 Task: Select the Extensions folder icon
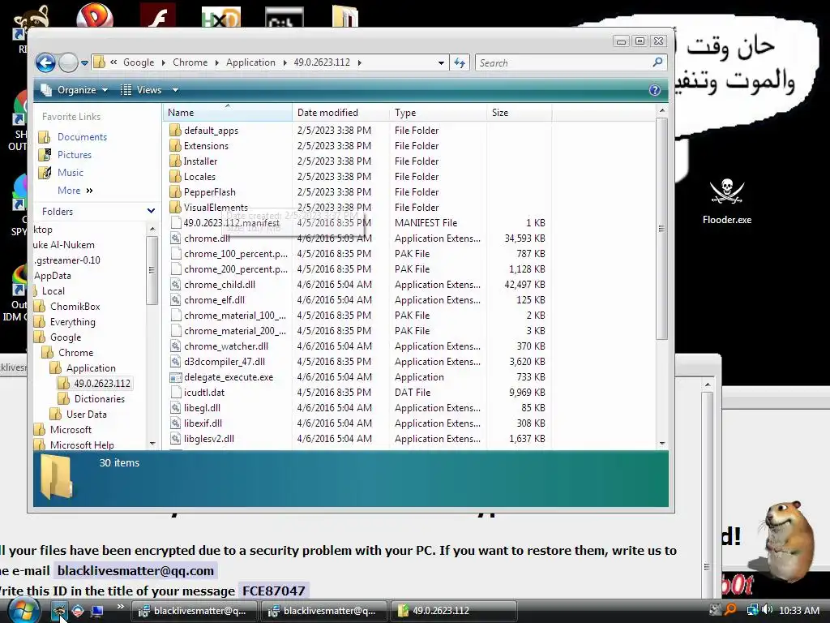point(175,146)
